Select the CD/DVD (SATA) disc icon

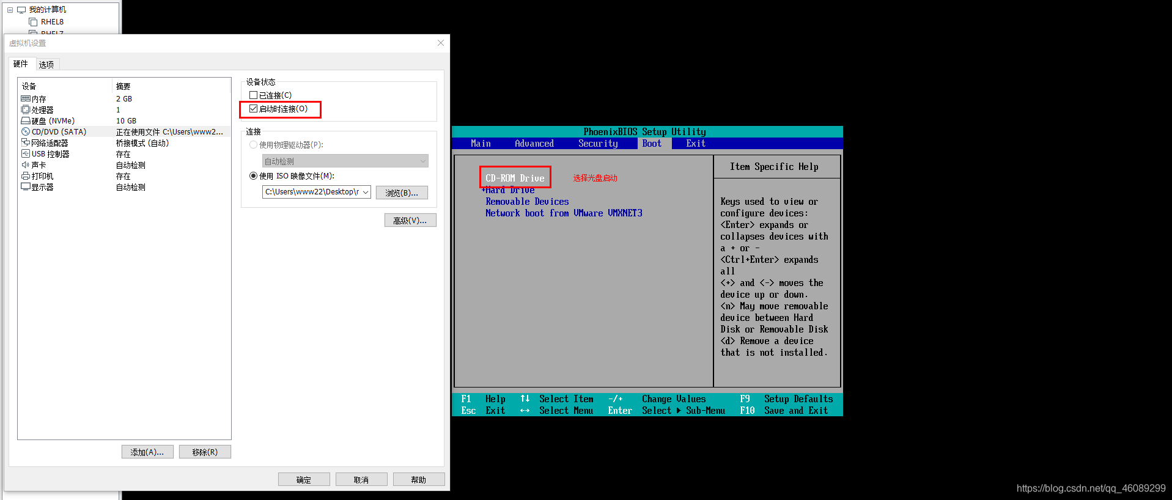pyautogui.click(x=26, y=131)
